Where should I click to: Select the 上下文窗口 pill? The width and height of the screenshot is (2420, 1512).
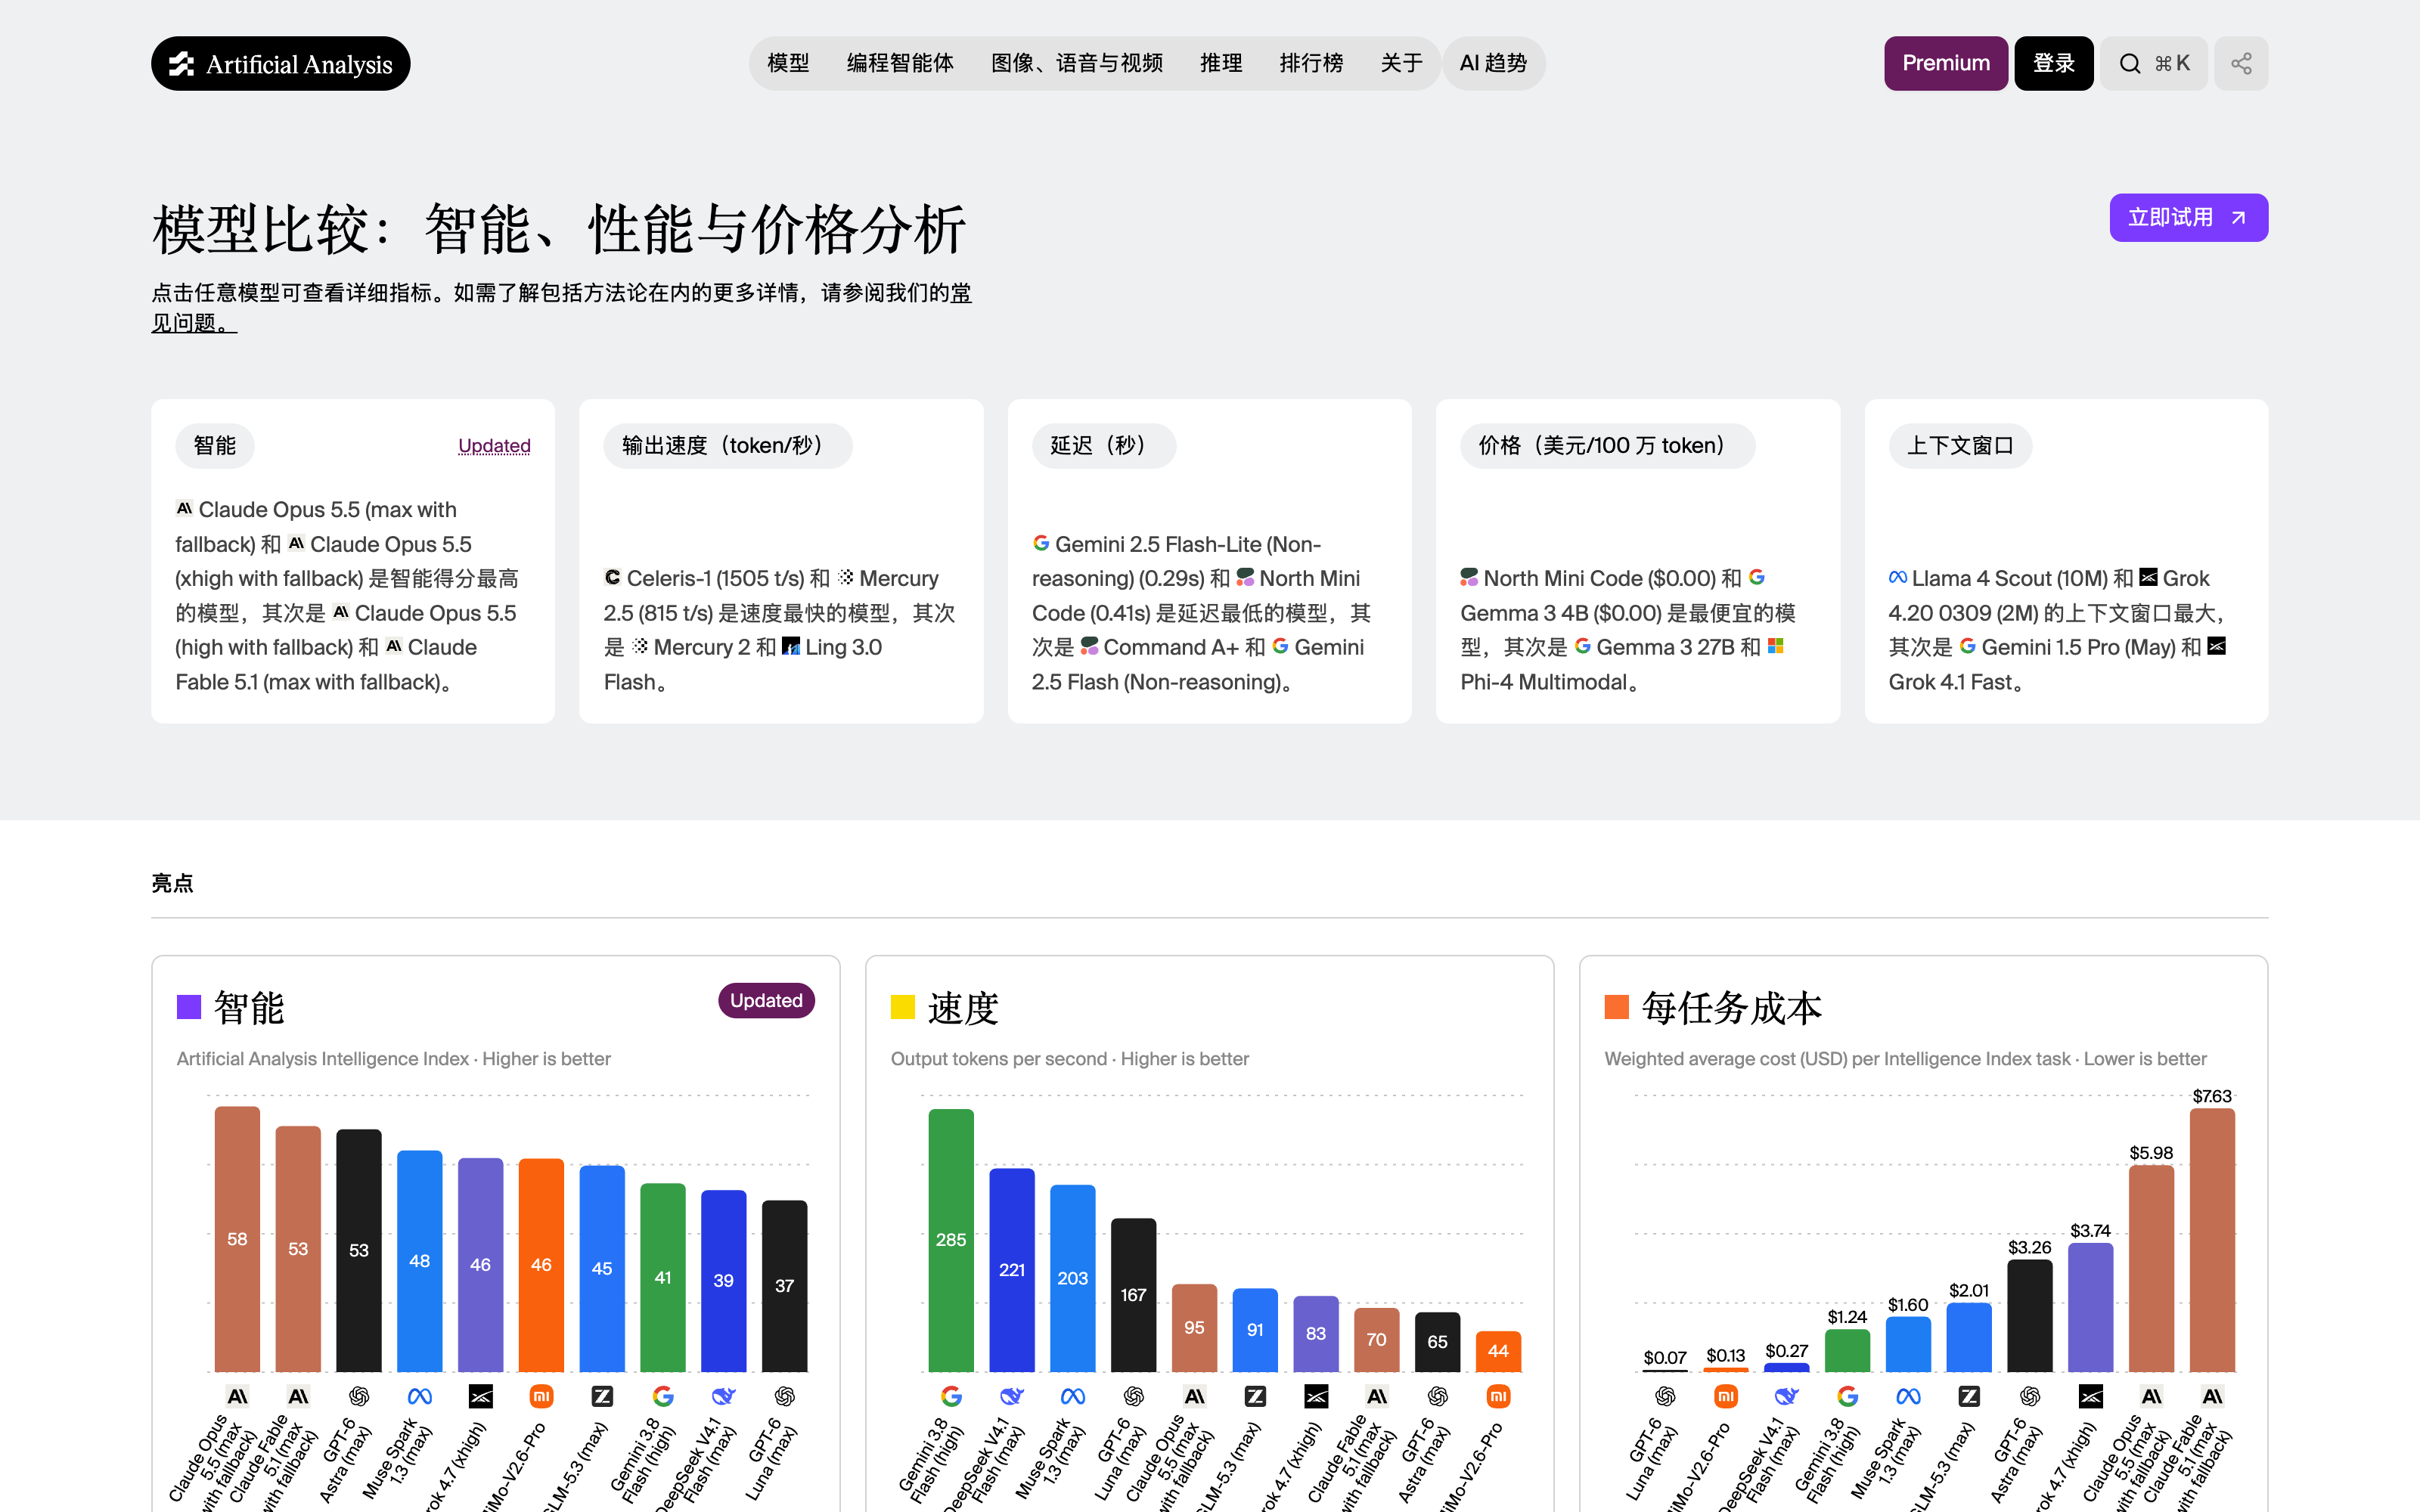click(x=1960, y=446)
